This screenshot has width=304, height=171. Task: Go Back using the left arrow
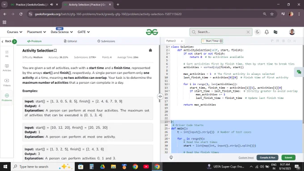(6, 41)
